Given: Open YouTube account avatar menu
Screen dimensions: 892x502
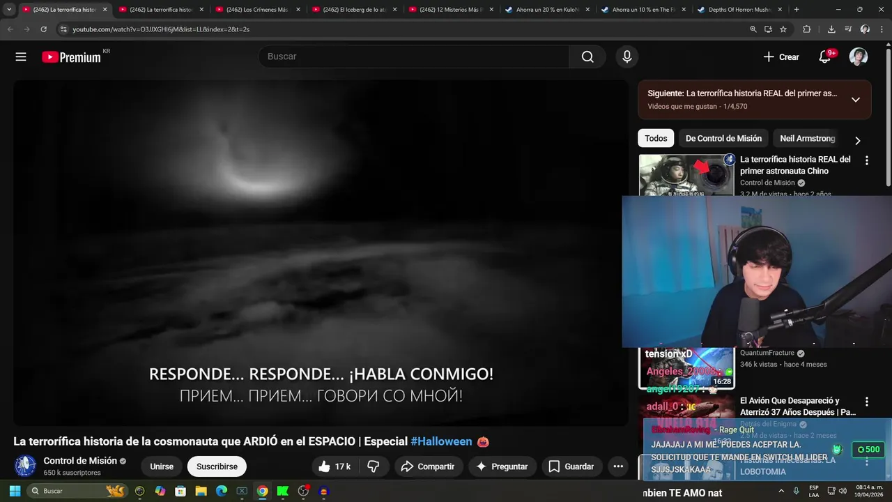Looking at the screenshot, I should 859,57.
